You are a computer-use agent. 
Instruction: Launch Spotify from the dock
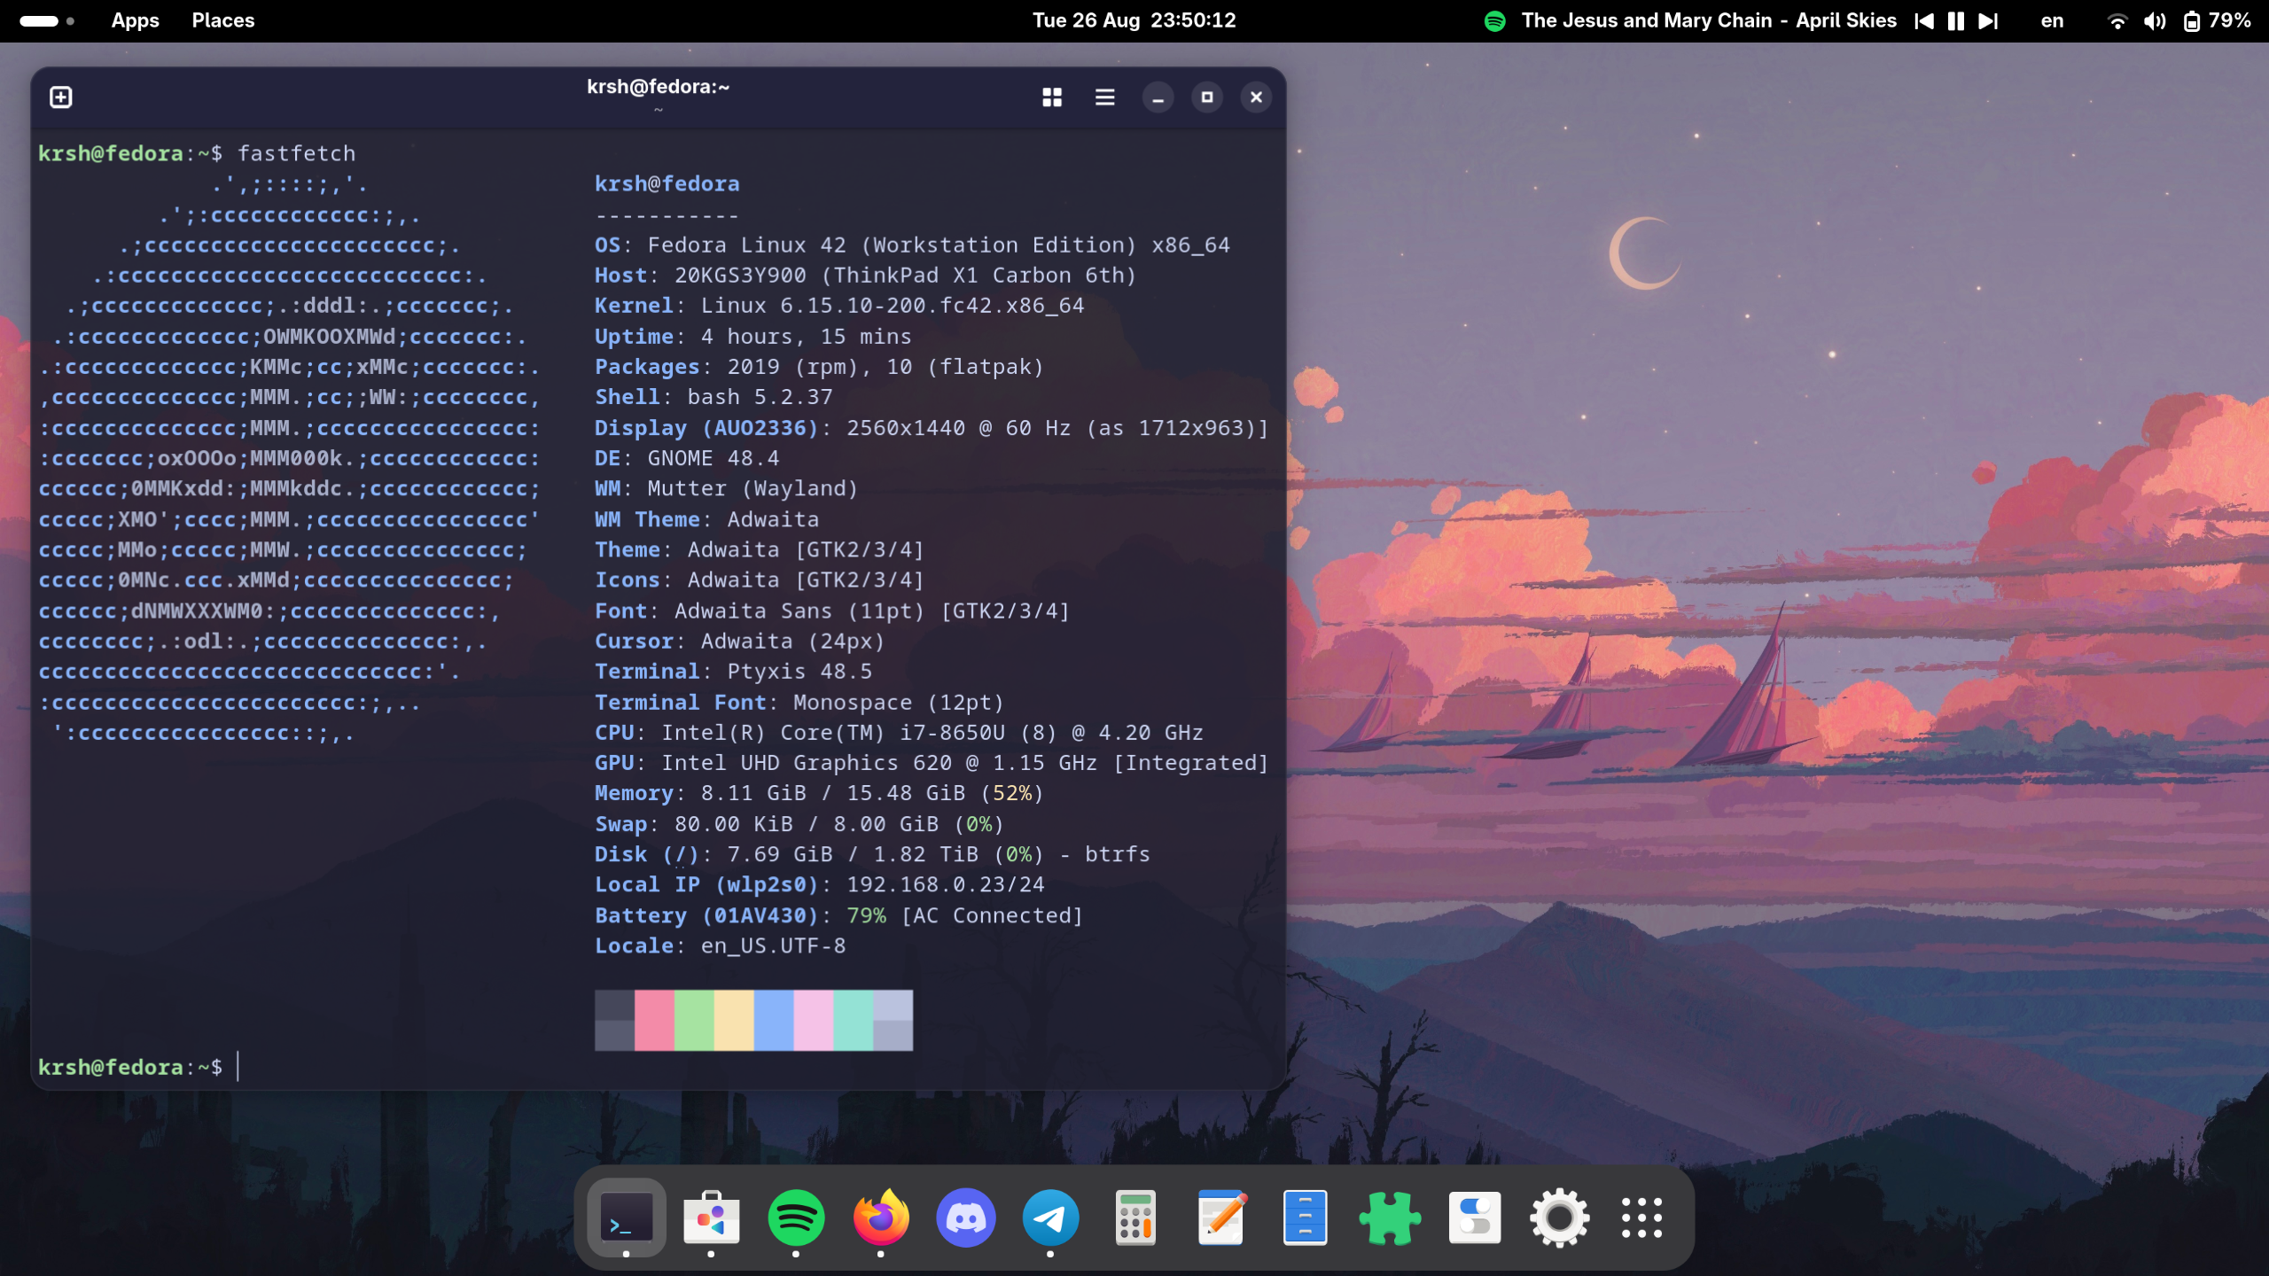tap(795, 1218)
